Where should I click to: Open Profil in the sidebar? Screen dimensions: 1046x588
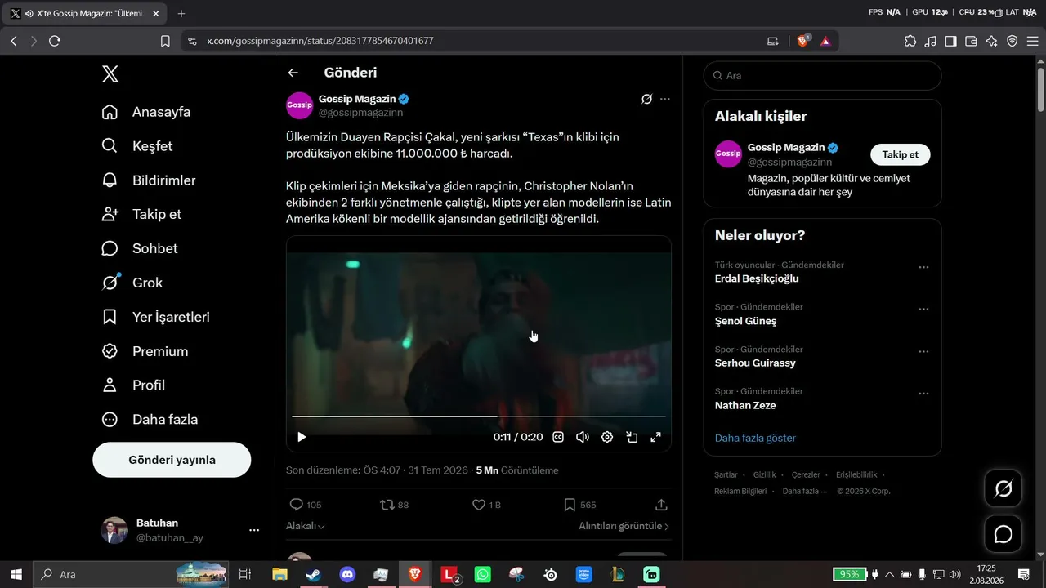click(x=132, y=385)
